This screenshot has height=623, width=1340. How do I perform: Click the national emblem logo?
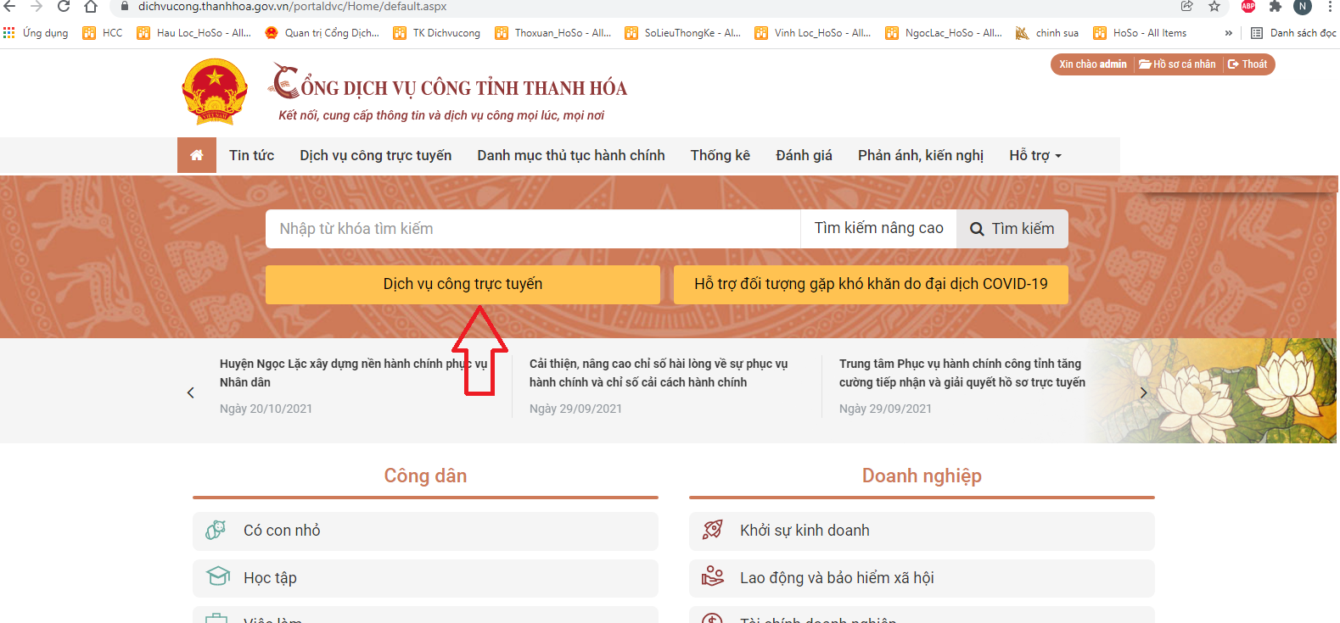[x=215, y=92]
